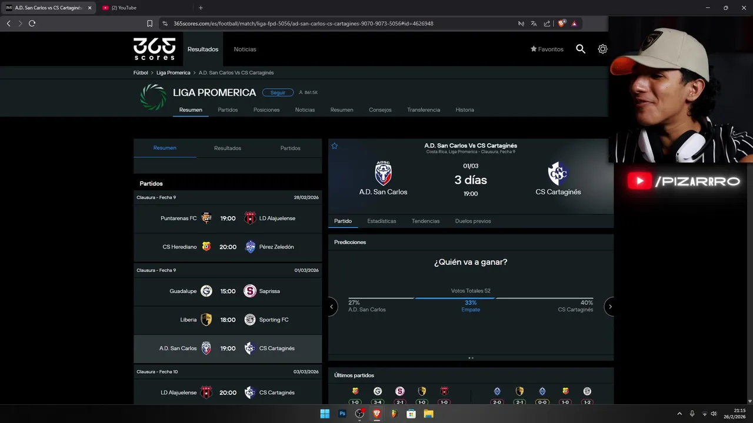This screenshot has height=423, width=753.
Task: Open Brave Rewards triangle icon
Action: [574, 23]
